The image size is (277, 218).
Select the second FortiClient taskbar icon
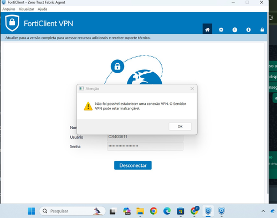(222, 211)
